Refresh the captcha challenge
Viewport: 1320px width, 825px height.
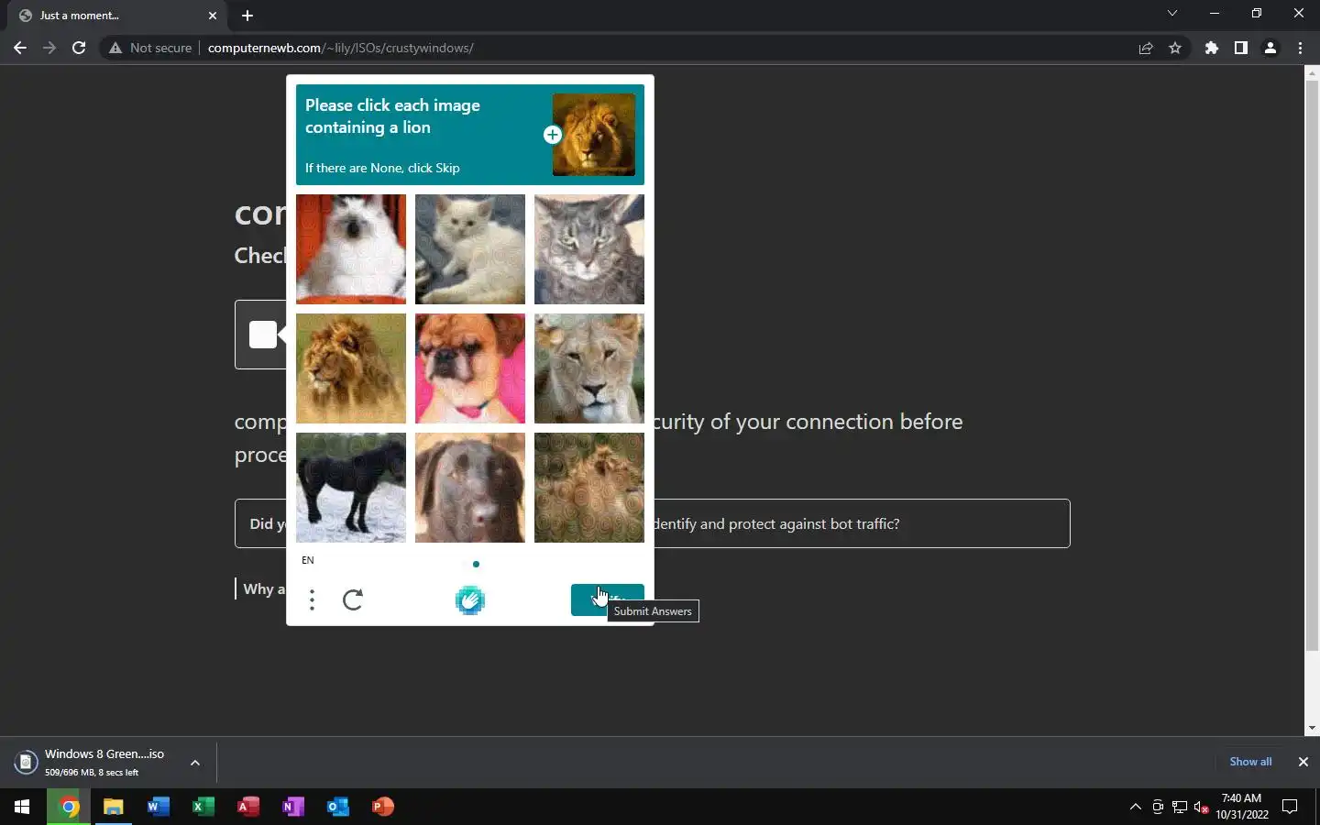coord(353,600)
